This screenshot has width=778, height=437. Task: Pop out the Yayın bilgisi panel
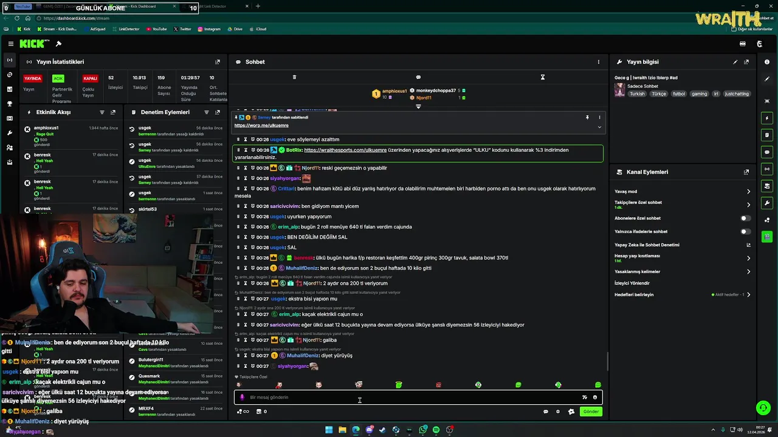click(x=746, y=62)
